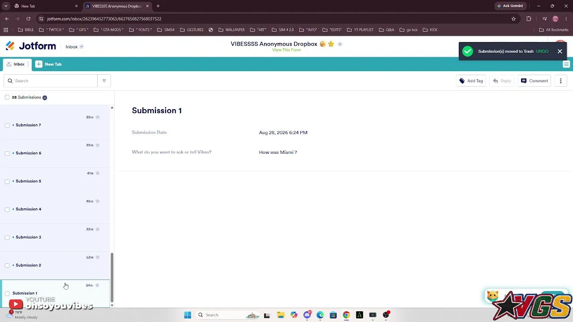This screenshot has height=322, width=573.
Task: Open Submission 7 in the list
Action: (x=55, y=125)
